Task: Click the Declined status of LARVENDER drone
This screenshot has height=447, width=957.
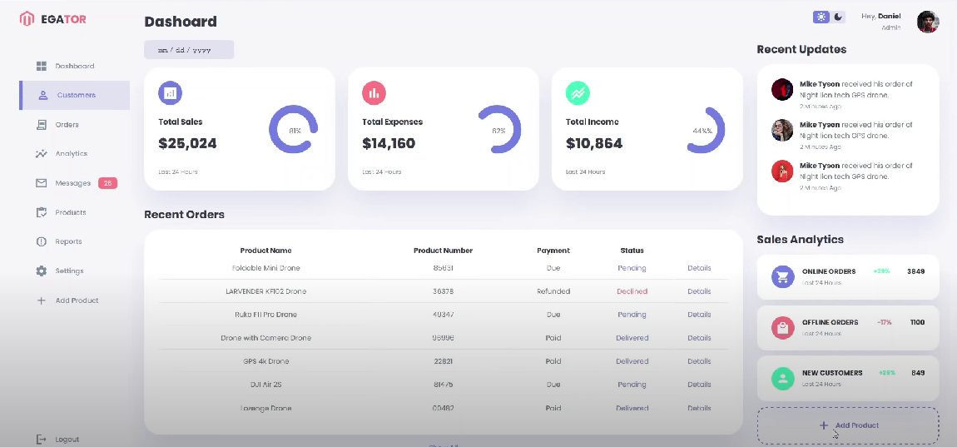Action: click(x=632, y=291)
